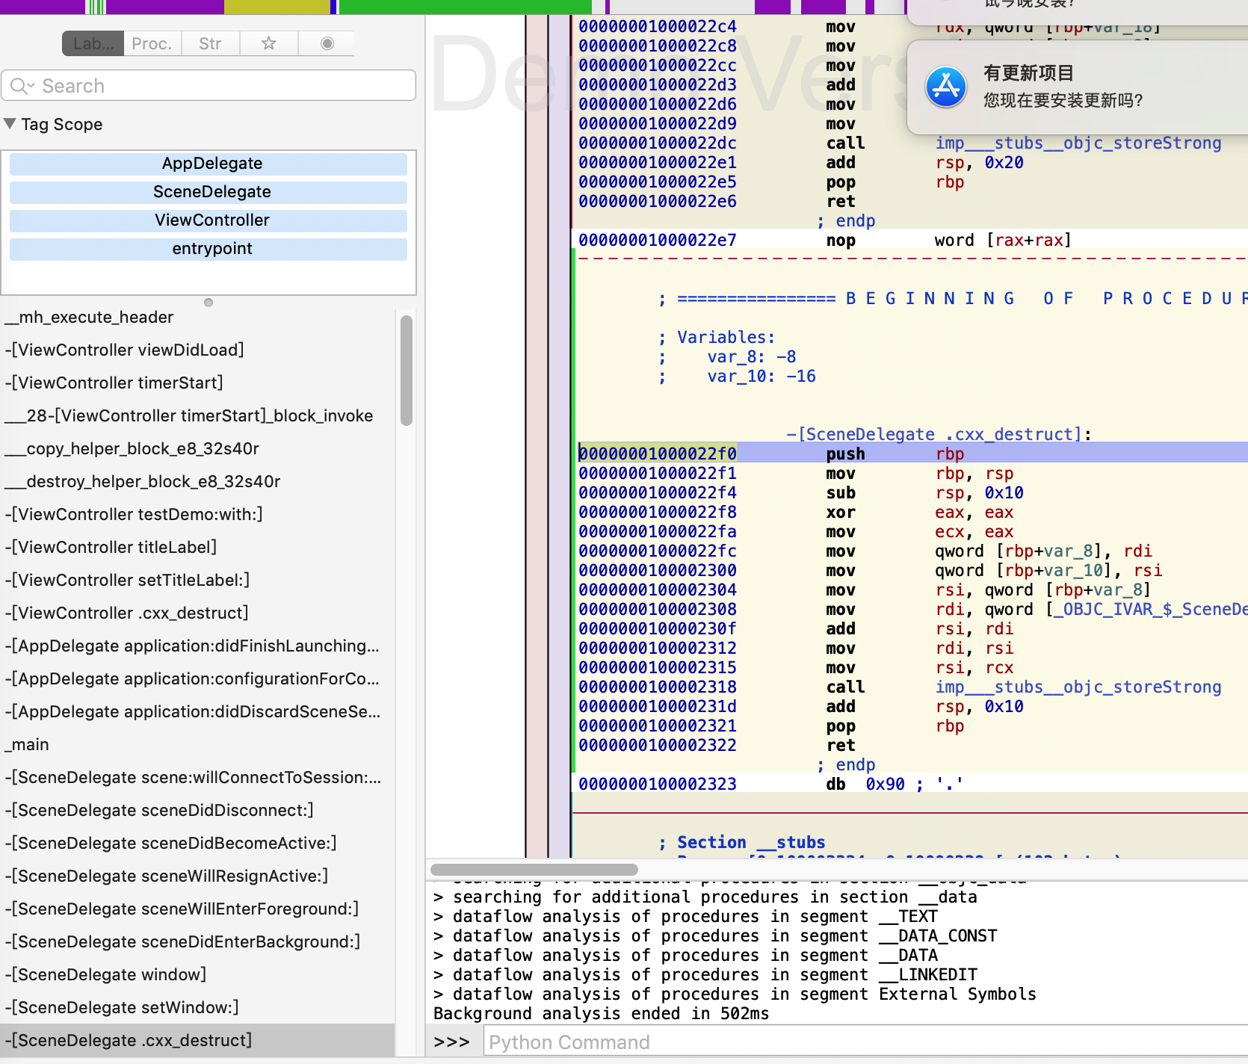Click the labels list vertical scrollbar
This screenshot has width=1248, height=1064.
(x=407, y=371)
